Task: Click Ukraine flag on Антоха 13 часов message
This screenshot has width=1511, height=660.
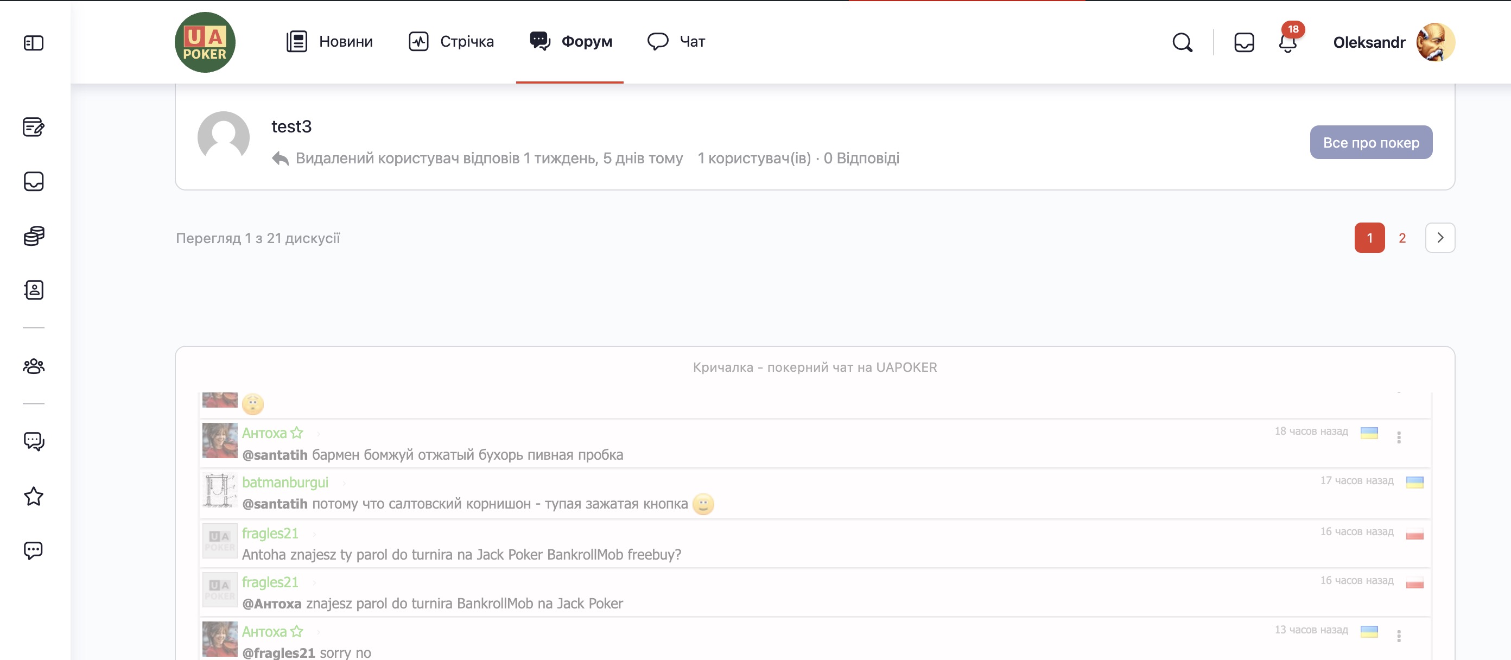Action: [1369, 631]
